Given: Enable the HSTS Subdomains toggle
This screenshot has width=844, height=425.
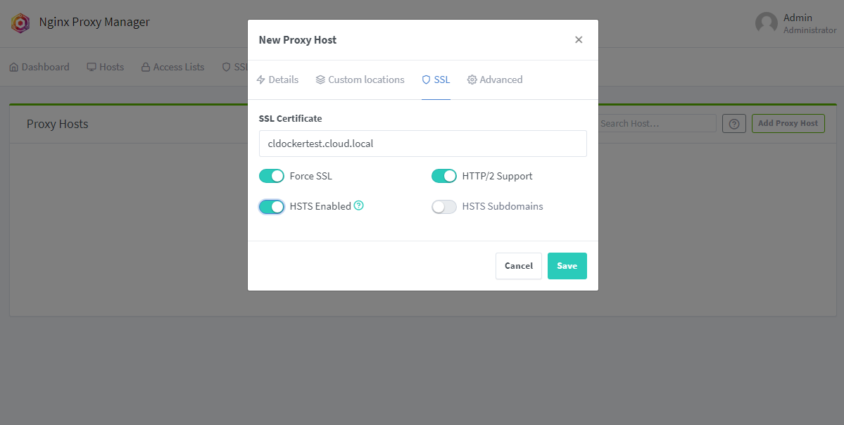Looking at the screenshot, I should click(x=444, y=207).
